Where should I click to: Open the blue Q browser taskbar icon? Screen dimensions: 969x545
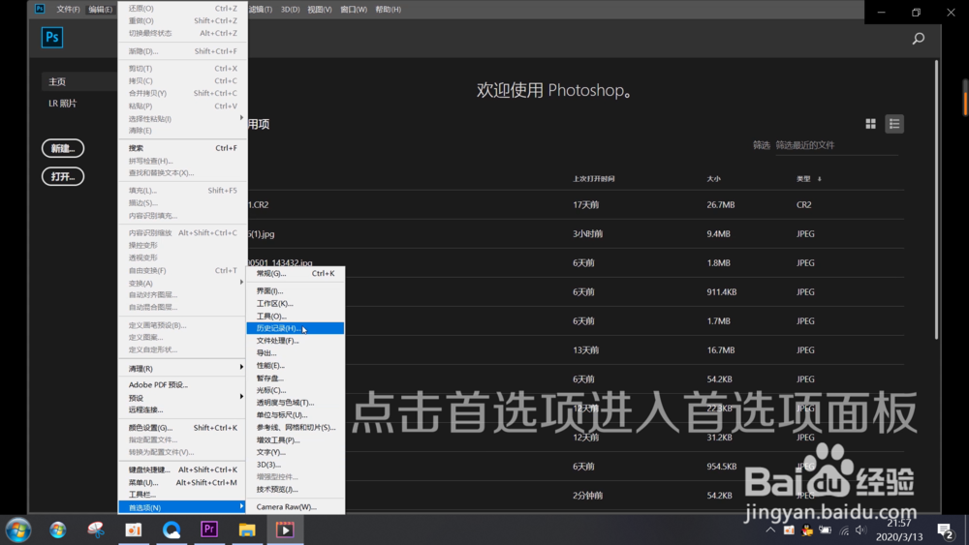pyautogui.click(x=172, y=530)
